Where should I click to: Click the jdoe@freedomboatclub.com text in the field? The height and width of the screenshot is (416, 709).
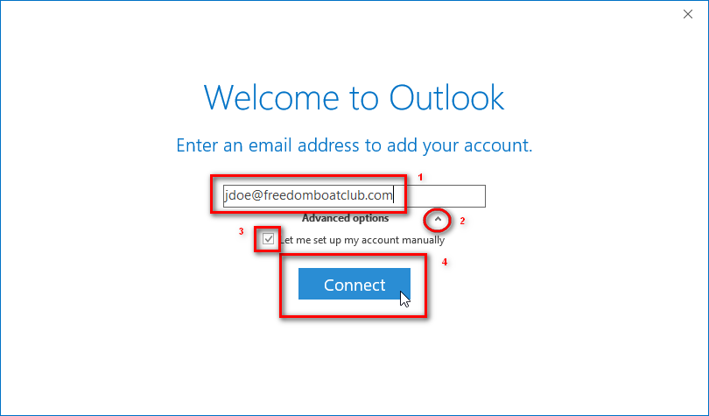308,195
